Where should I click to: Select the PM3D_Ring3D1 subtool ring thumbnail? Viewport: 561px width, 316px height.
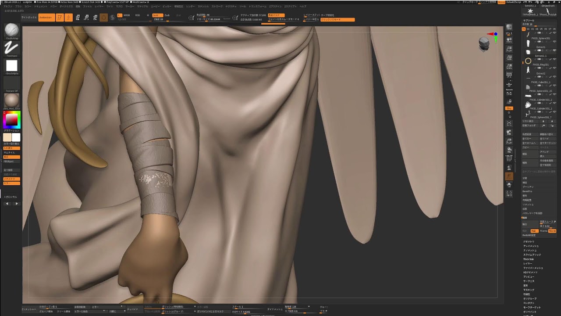point(528,61)
